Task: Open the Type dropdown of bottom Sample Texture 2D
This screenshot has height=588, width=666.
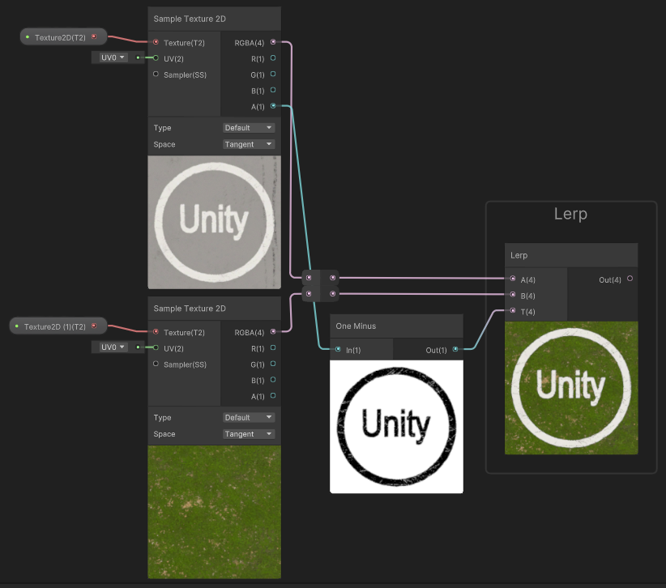Action: point(249,417)
